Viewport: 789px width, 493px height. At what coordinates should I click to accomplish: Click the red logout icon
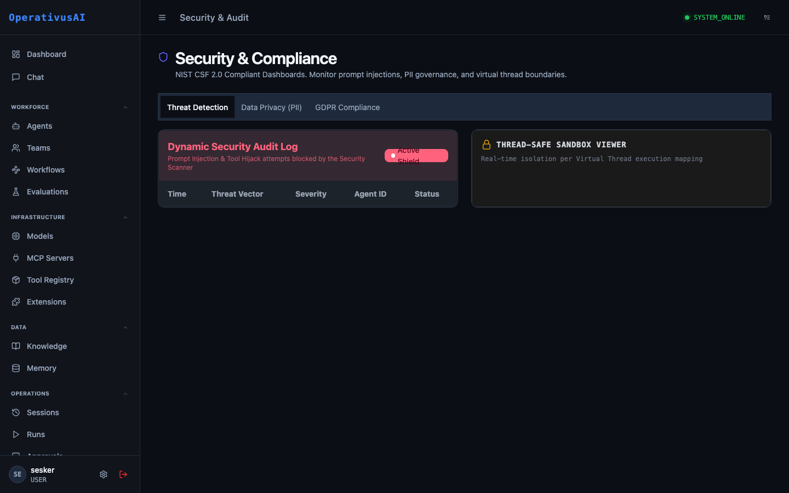point(123,474)
